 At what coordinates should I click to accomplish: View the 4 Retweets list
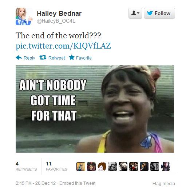(26, 167)
